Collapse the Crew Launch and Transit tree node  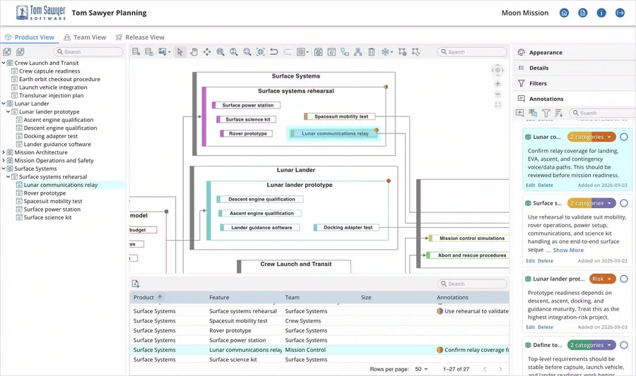point(4,63)
